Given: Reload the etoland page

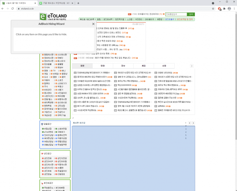Looking at the screenshot, I should pyautogui.click(x=13, y=9).
